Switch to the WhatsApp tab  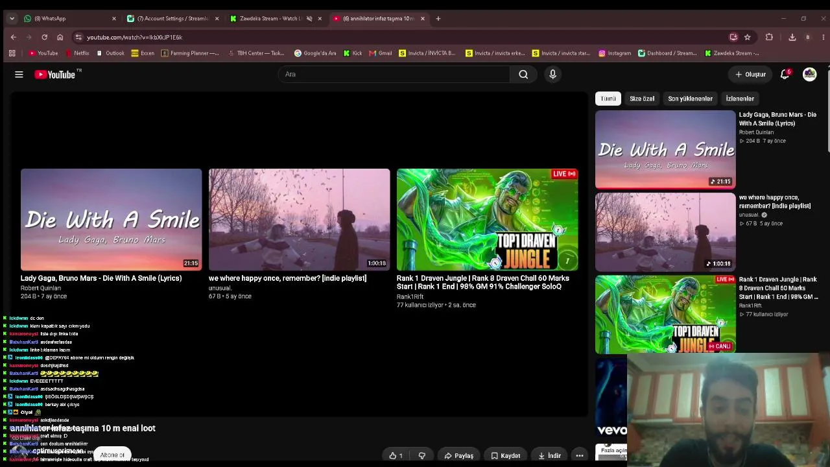69,19
